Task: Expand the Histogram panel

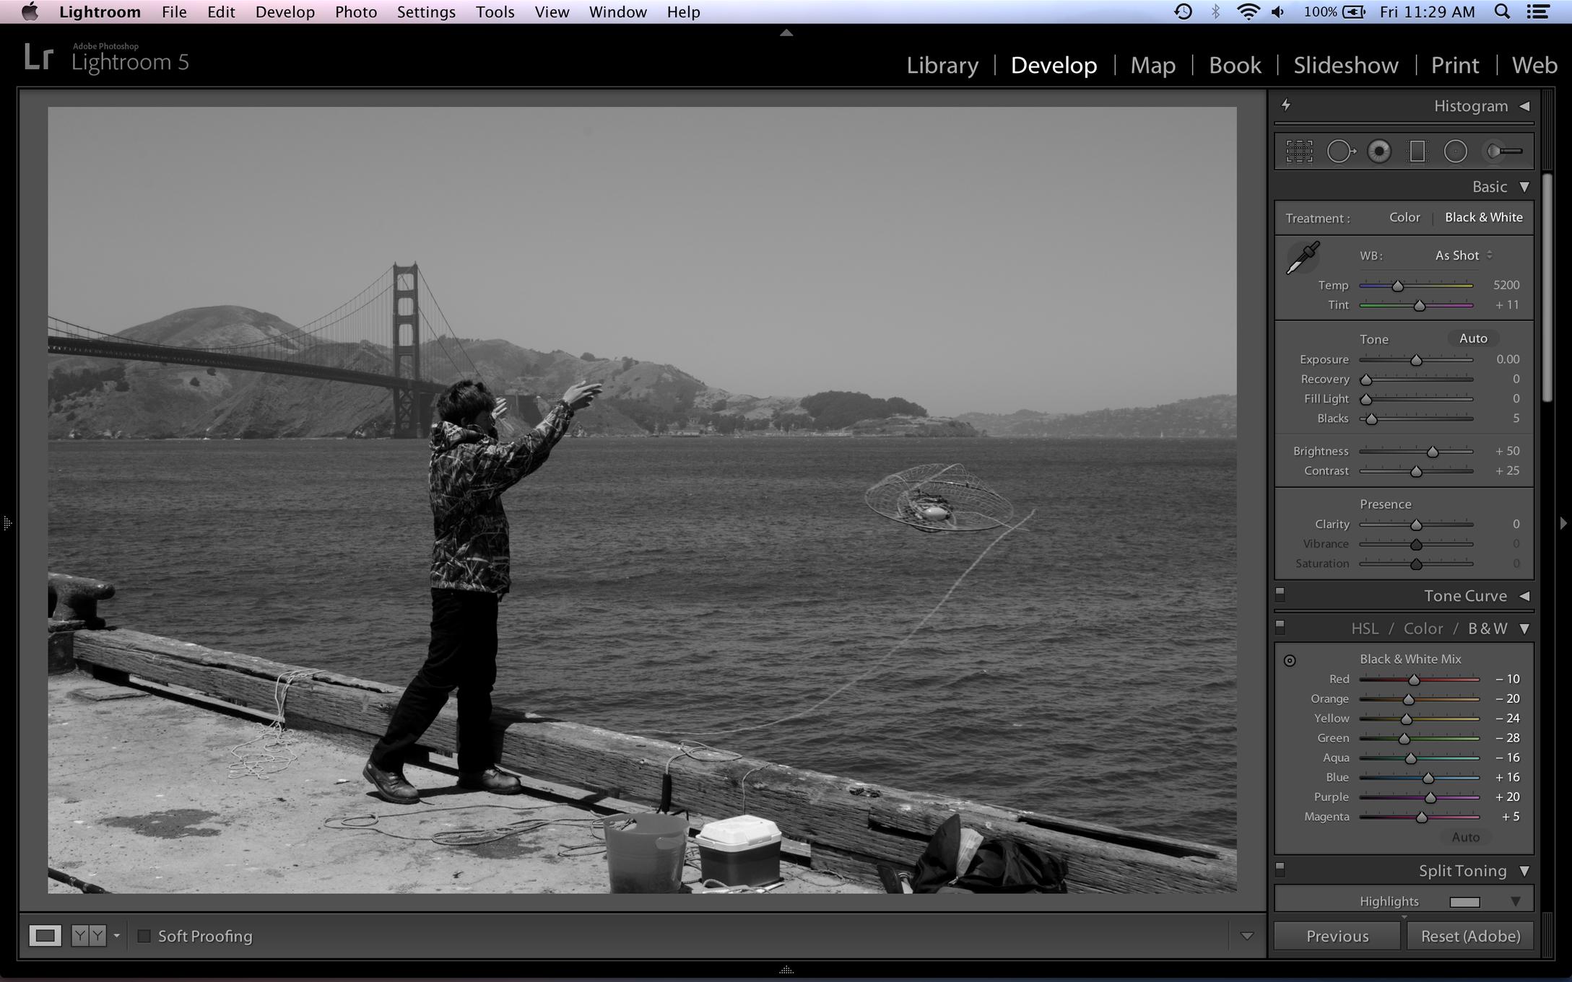Action: (1524, 106)
